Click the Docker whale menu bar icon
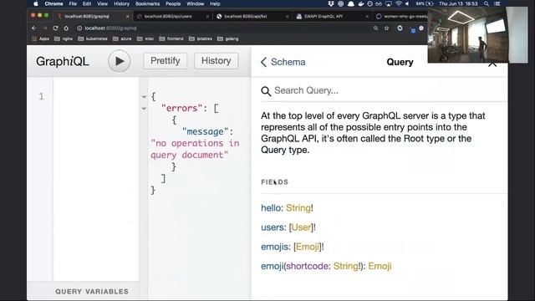Viewport: 535px width, 301px height. coord(360,3)
